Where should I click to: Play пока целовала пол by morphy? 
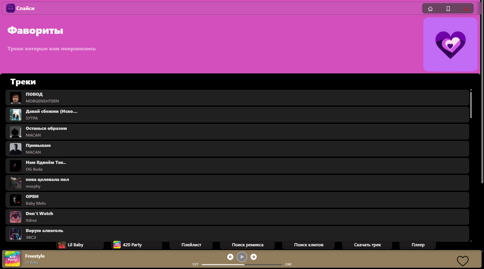coord(237,183)
